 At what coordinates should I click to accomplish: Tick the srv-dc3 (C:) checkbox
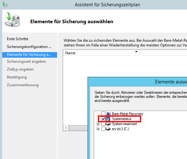(103, 129)
